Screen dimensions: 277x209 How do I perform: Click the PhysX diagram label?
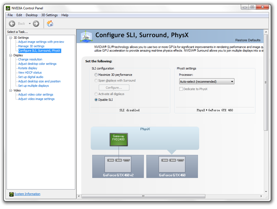coord(145,129)
